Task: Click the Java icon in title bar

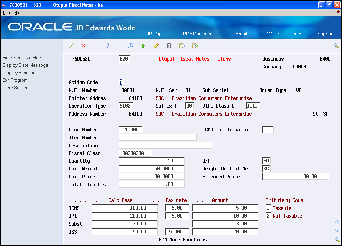Action: click(x=4, y=5)
